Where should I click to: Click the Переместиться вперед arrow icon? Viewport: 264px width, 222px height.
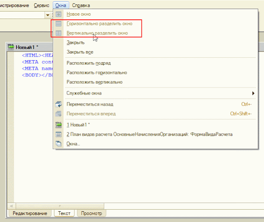(59, 114)
